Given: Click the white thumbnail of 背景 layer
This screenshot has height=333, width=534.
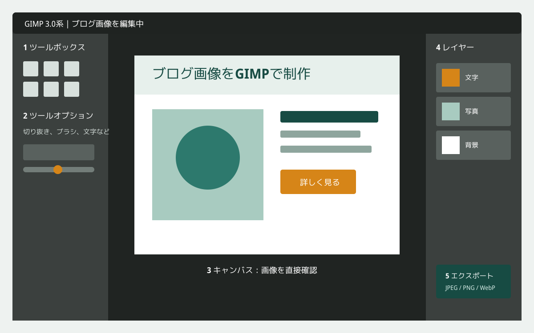Looking at the screenshot, I should pos(451,145).
